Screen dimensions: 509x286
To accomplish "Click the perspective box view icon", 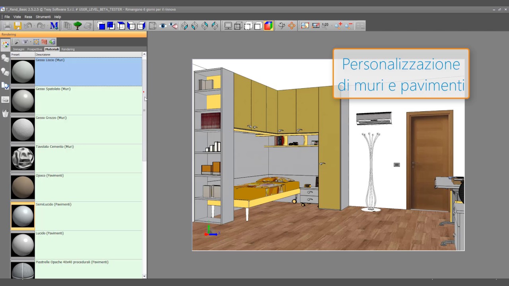I will (x=153, y=26).
